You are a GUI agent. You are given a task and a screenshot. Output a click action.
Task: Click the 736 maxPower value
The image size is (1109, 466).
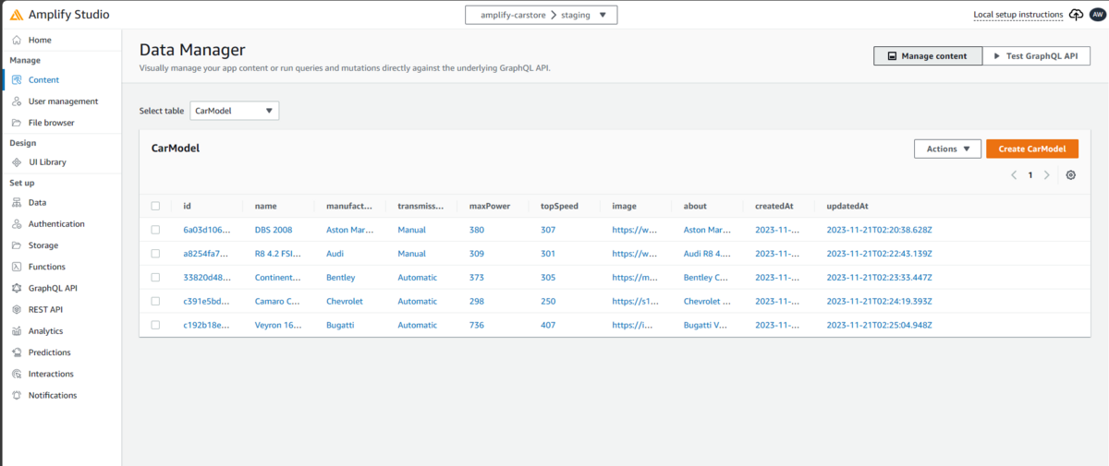click(x=476, y=325)
